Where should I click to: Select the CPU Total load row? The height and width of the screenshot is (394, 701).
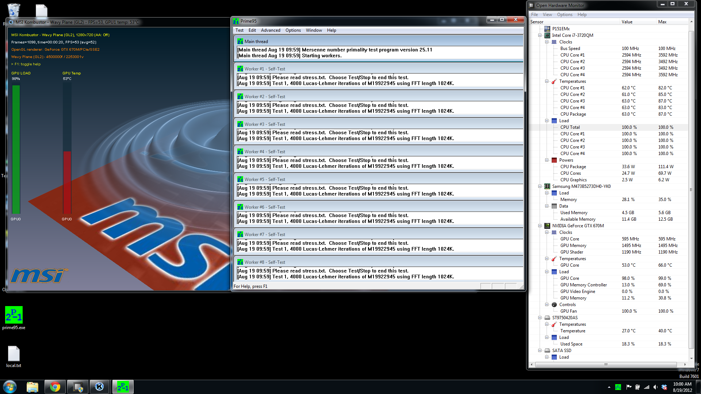[609, 127]
